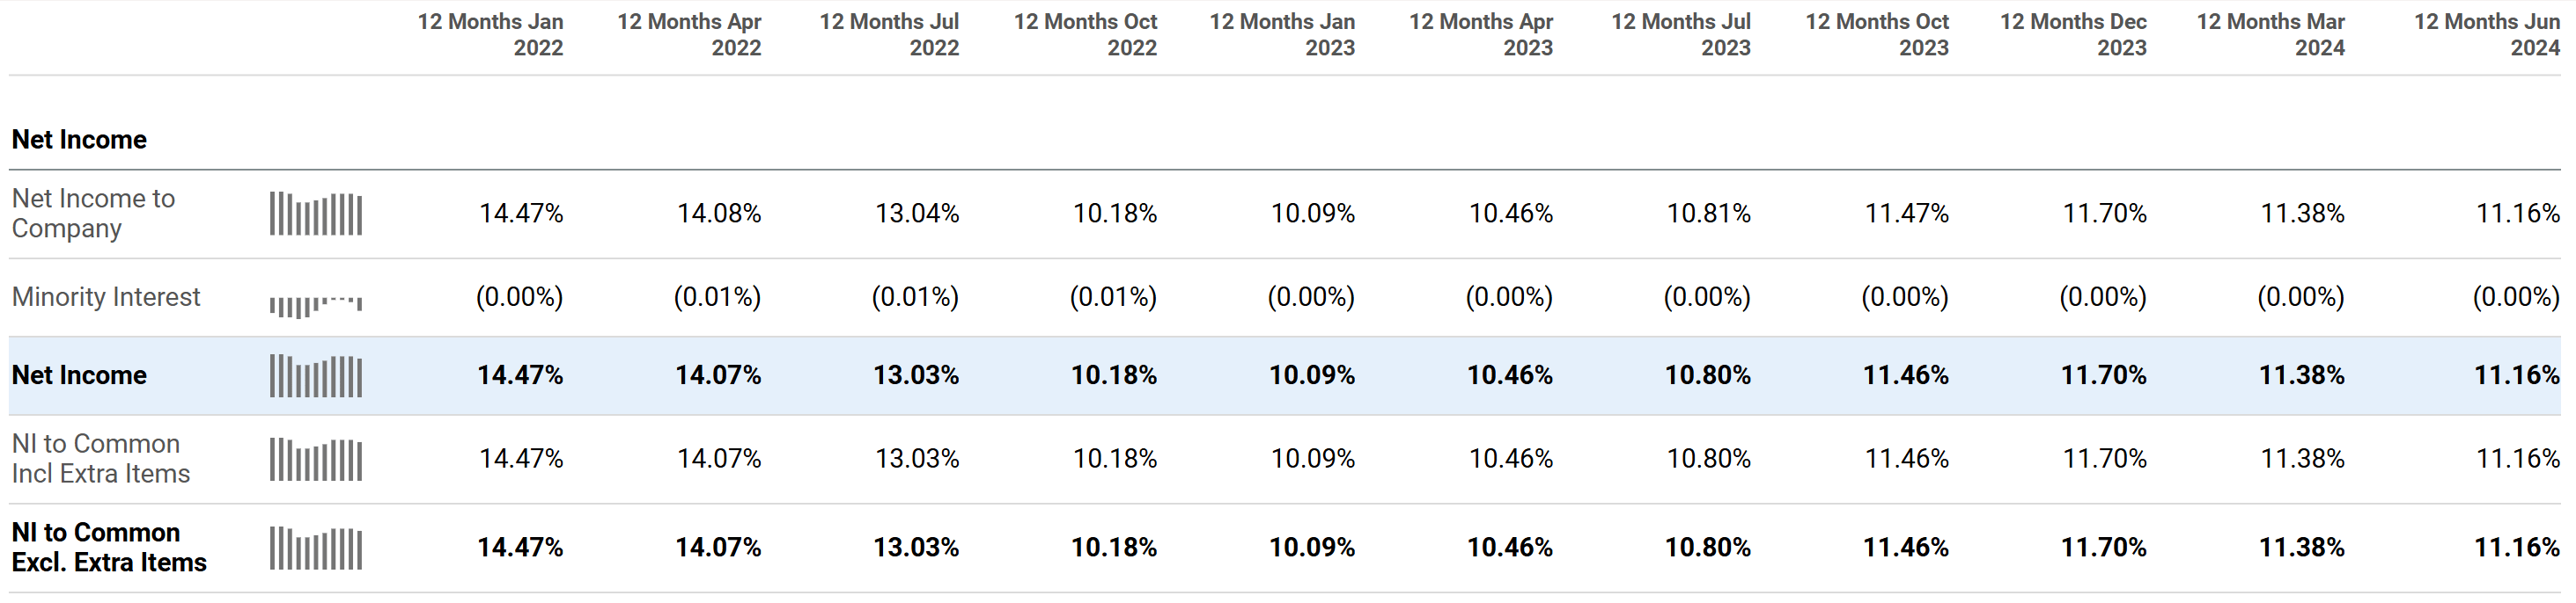Click Minority Interest (0.01%) value for Jul 2022

pos(915,297)
